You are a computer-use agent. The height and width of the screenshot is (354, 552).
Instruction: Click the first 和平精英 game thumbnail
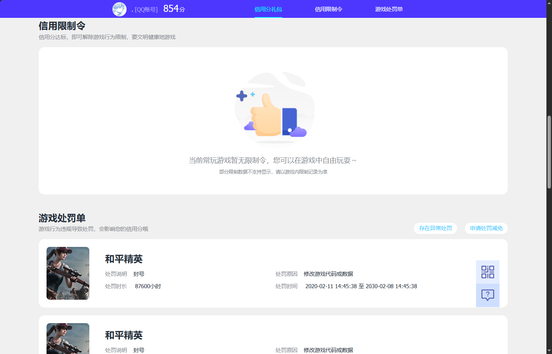point(68,273)
